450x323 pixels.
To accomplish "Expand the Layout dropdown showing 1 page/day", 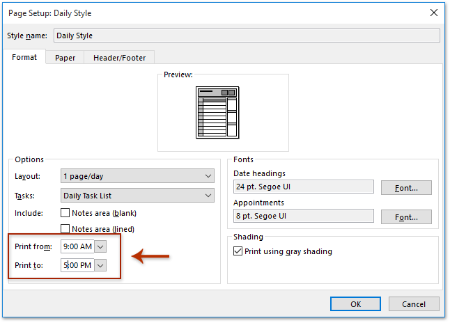I will tap(137, 176).
